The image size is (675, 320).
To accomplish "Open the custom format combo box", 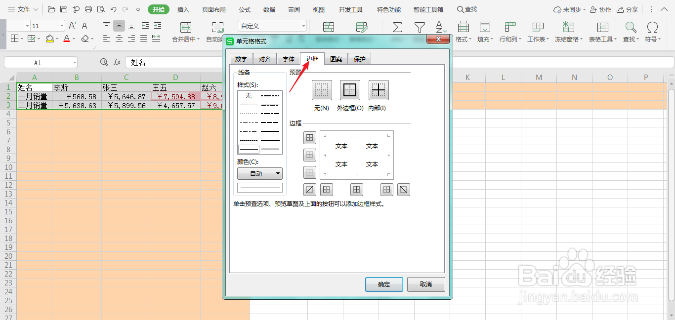I will (272, 25).
